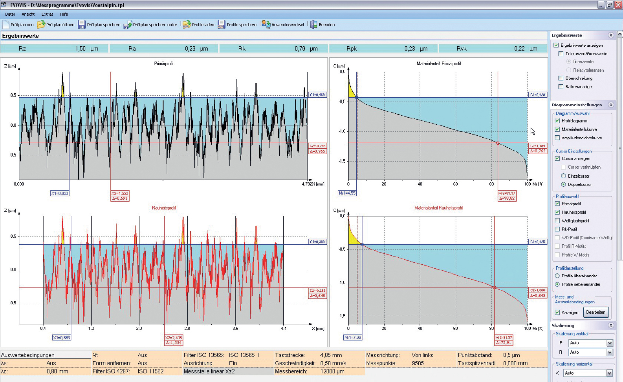Open the Datei menu

[x=10, y=14]
